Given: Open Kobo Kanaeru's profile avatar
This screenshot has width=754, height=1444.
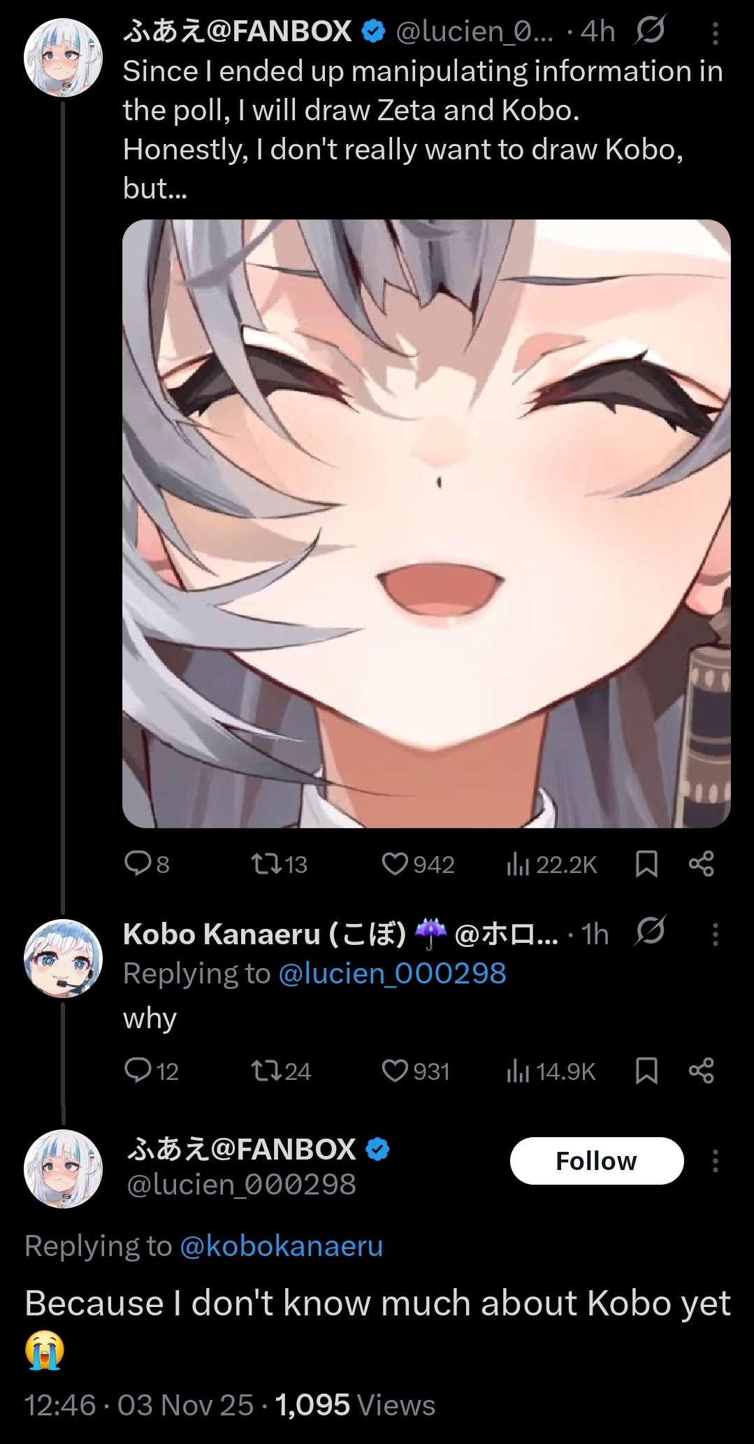Looking at the screenshot, I should (x=63, y=958).
